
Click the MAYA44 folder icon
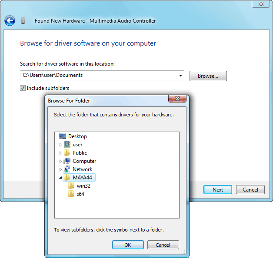pos(67,178)
